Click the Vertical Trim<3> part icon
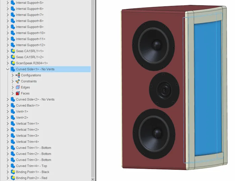This screenshot has width=235, height=181. [x=13, y=136]
